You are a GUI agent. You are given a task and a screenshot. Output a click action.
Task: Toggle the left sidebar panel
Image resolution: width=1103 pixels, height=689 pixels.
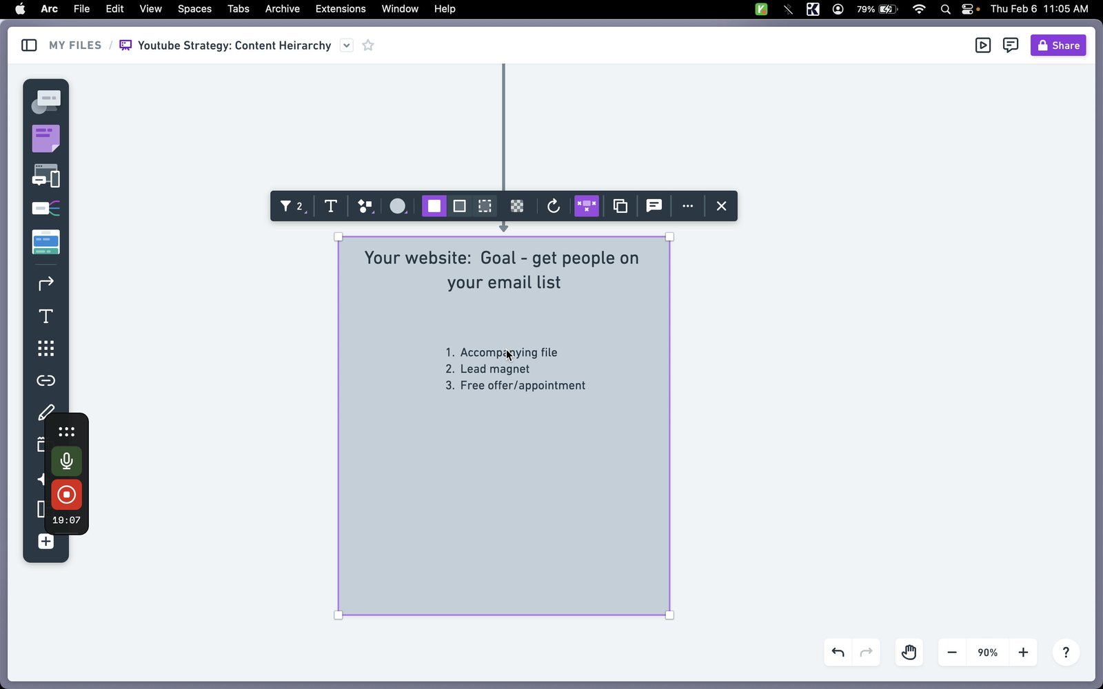(x=29, y=45)
